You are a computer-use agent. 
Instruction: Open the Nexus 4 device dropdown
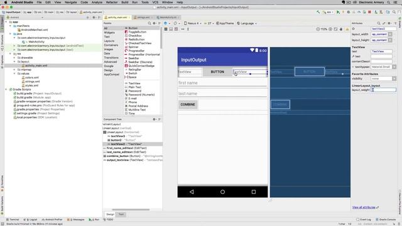(x=193, y=23)
